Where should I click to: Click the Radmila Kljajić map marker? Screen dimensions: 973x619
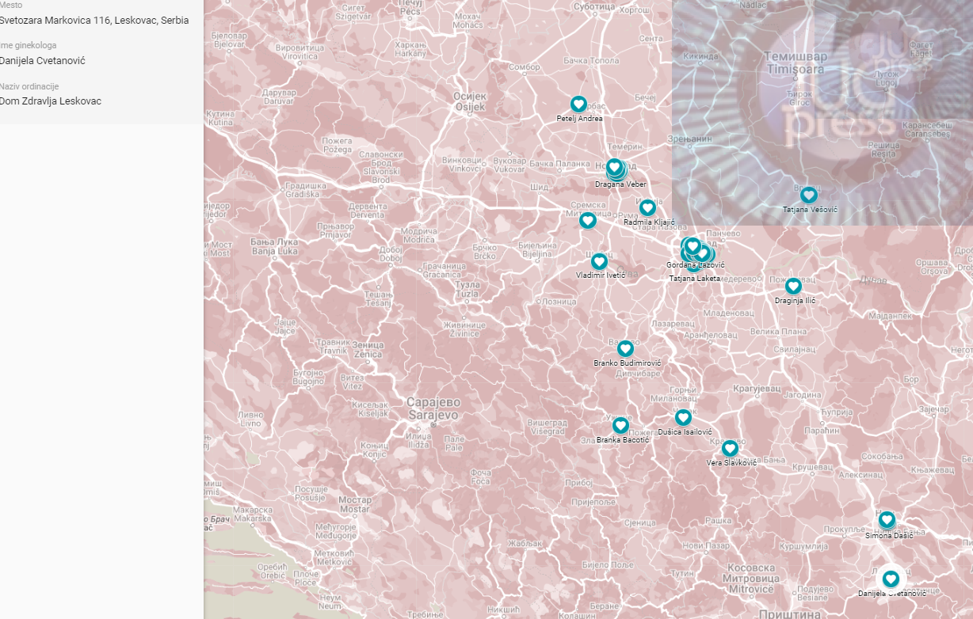click(x=647, y=207)
